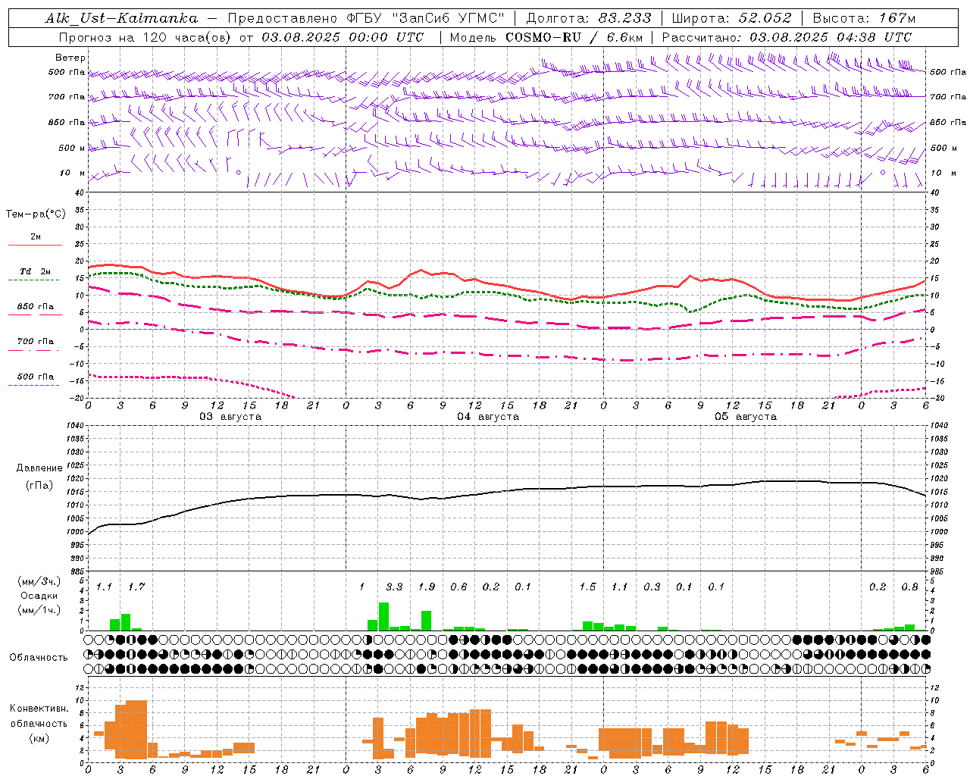Click the 0.6 precipitation amount value
The image size is (970, 776).
tap(458, 587)
